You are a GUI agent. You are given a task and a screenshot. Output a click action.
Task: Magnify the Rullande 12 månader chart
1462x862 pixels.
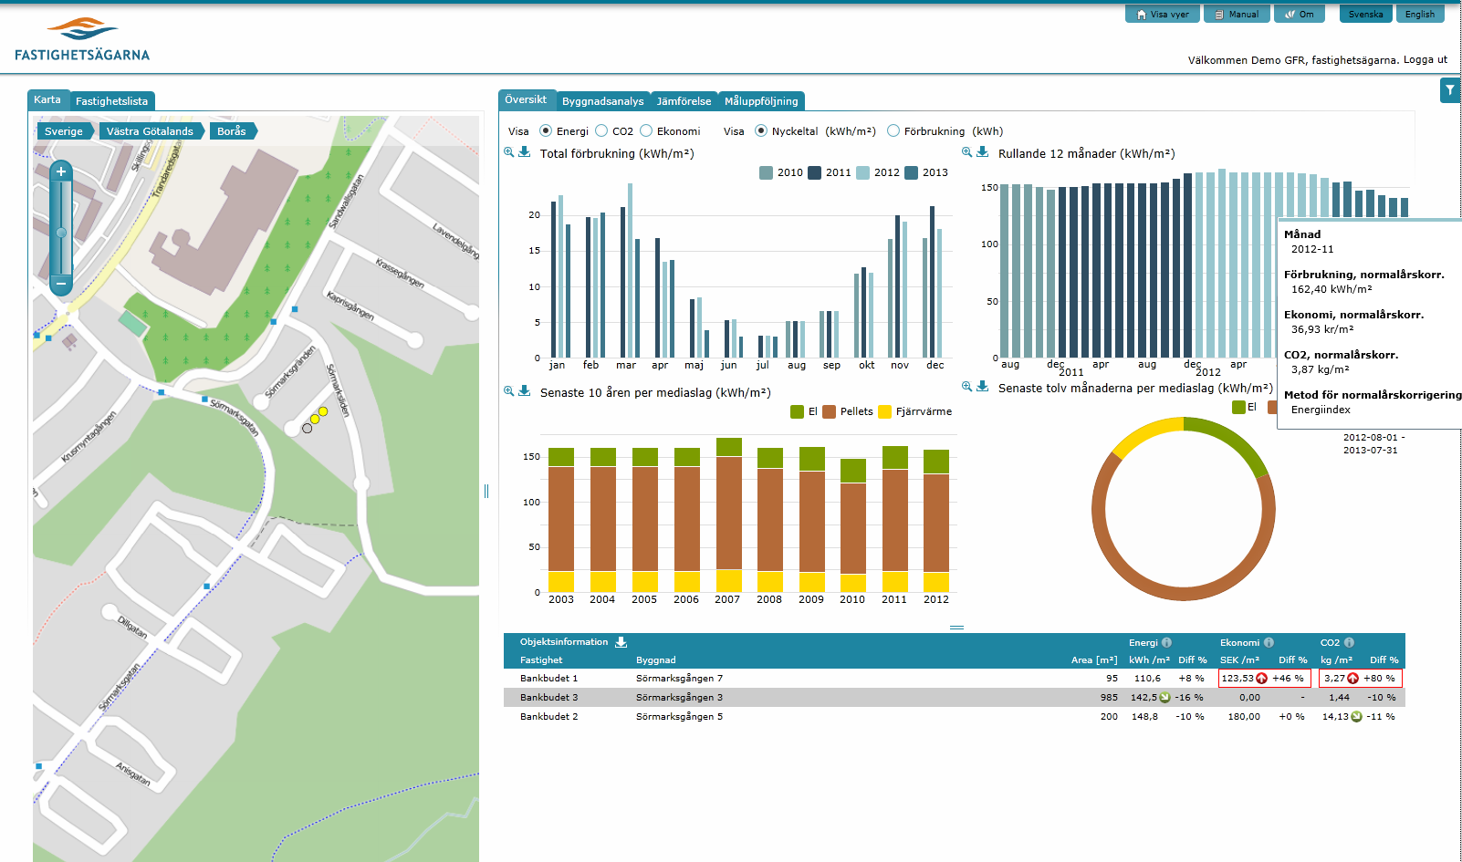click(967, 152)
